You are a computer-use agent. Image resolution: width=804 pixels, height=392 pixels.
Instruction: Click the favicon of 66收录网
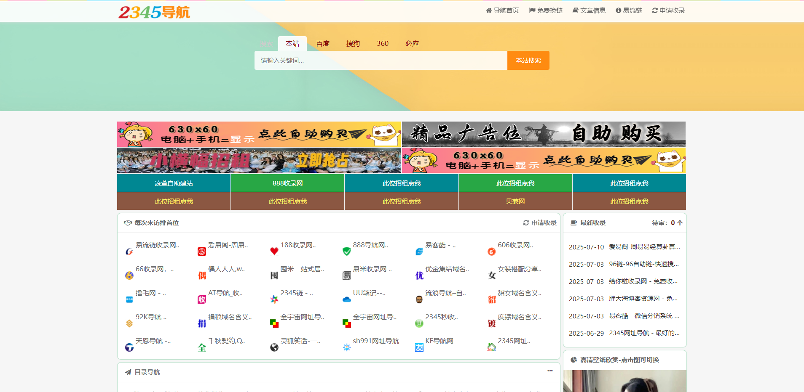(x=129, y=275)
